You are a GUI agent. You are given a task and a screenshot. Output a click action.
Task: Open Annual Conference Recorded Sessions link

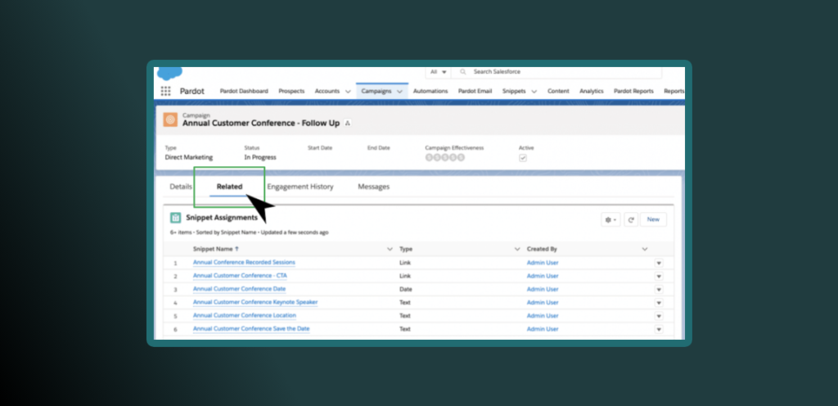244,262
